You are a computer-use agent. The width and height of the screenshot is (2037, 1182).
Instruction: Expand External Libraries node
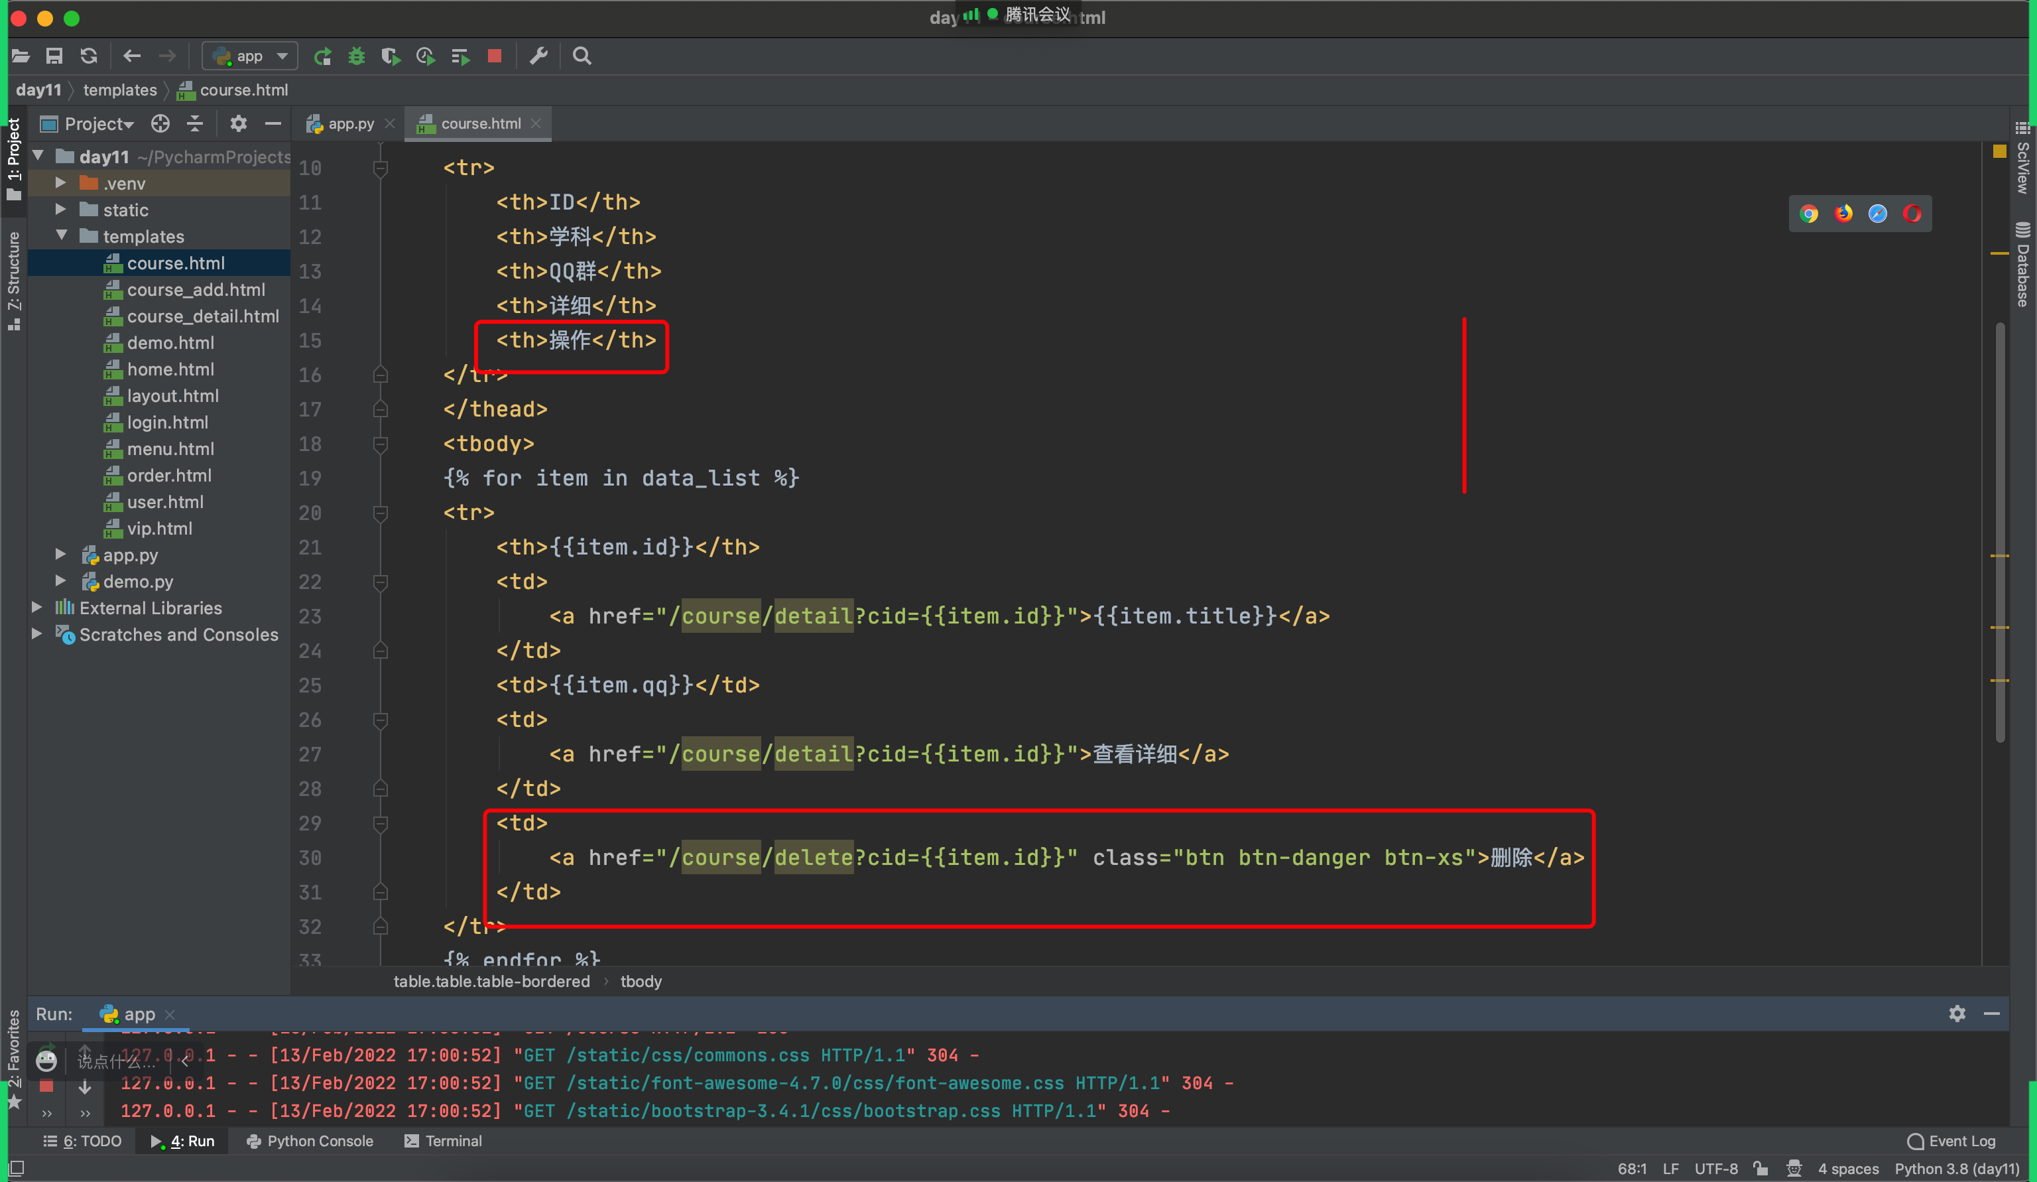pos(36,607)
